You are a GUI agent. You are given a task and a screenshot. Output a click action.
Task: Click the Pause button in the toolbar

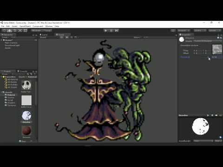[111, 31]
